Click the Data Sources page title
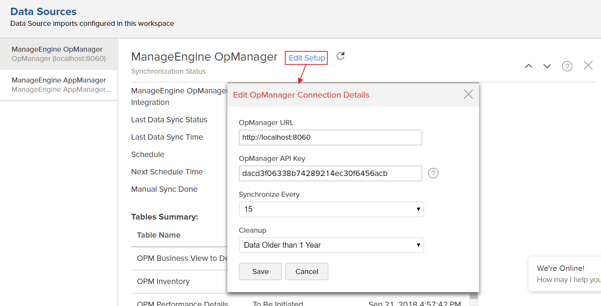The height and width of the screenshot is (306, 601). (43, 12)
